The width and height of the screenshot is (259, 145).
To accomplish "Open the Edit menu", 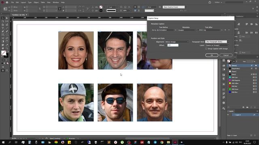I will point(17,2).
